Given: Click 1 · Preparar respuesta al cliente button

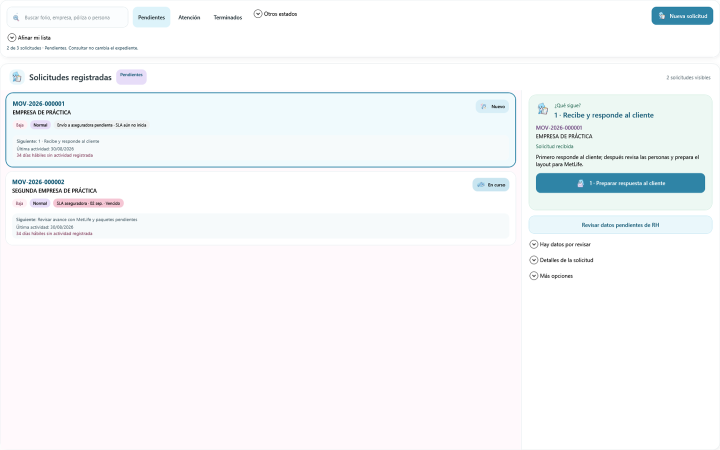Looking at the screenshot, I should (x=620, y=183).
